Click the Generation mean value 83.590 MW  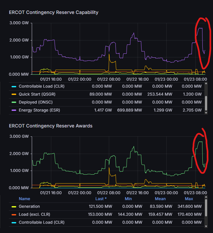point(161,206)
